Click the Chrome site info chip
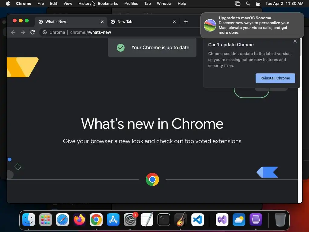Viewport: 309px width, 232px height. point(54,32)
